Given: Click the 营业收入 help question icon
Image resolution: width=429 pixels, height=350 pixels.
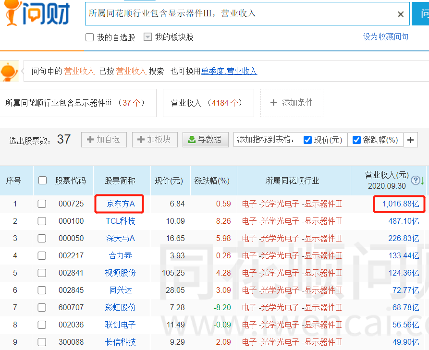Looking at the screenshot, I should click(x=416, y=180).
